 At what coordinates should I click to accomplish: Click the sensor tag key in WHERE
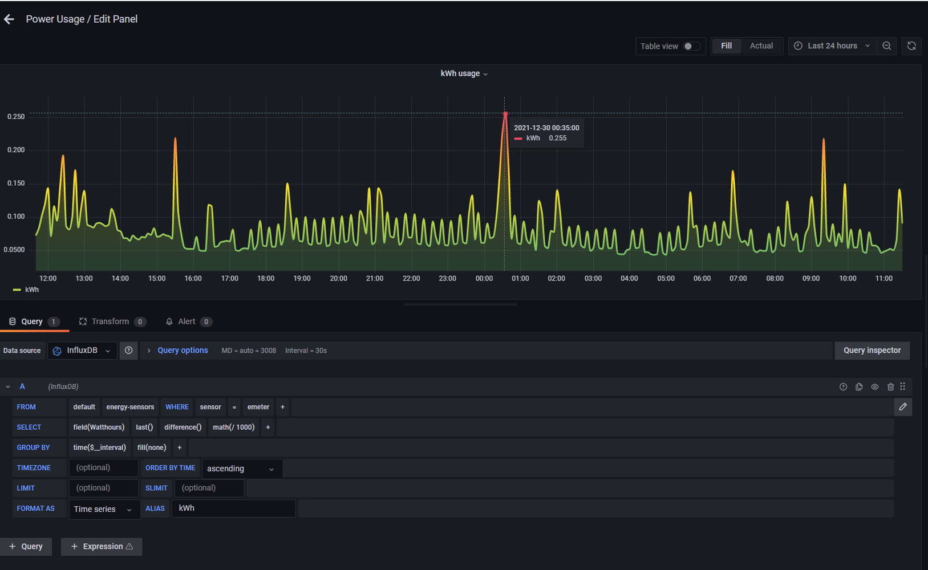coord(210,407)
